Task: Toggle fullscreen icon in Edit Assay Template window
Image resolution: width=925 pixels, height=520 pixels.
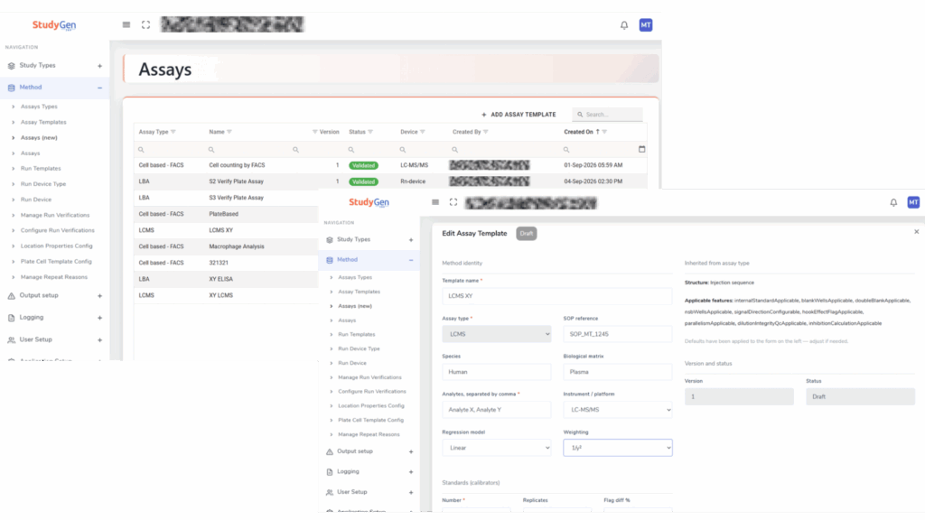Action: tap(453, 202)
